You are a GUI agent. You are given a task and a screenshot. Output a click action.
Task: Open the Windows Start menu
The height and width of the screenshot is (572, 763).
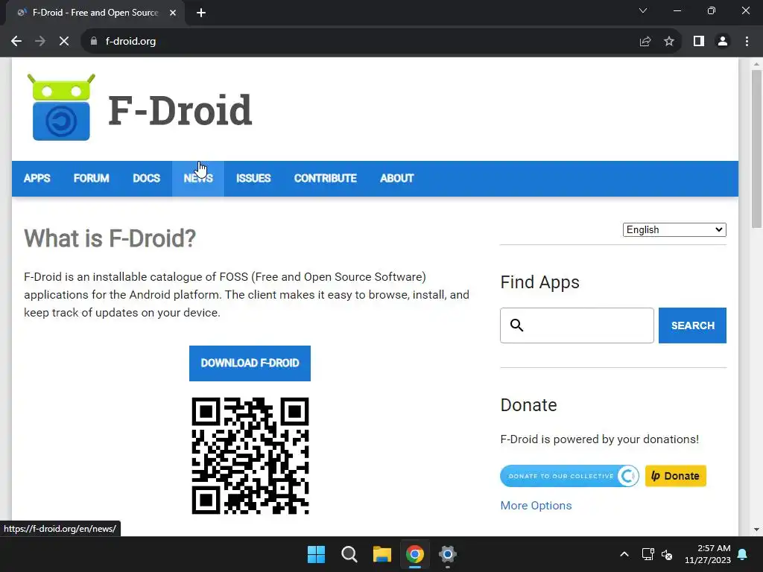coord(316,554)
